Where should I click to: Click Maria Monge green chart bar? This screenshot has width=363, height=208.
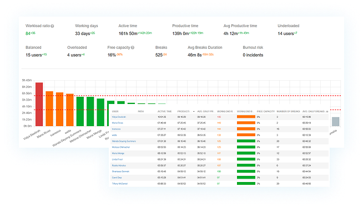(100, 112)
